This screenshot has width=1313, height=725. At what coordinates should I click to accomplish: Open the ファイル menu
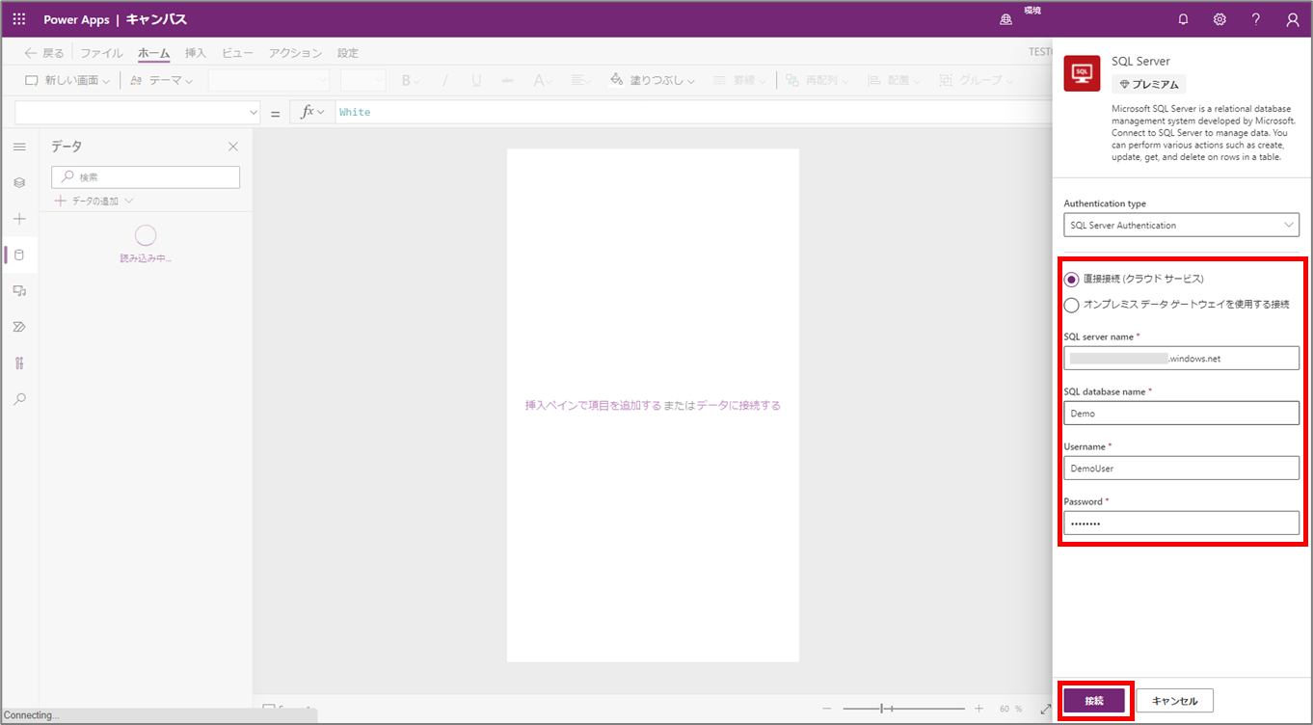point(101,53)
